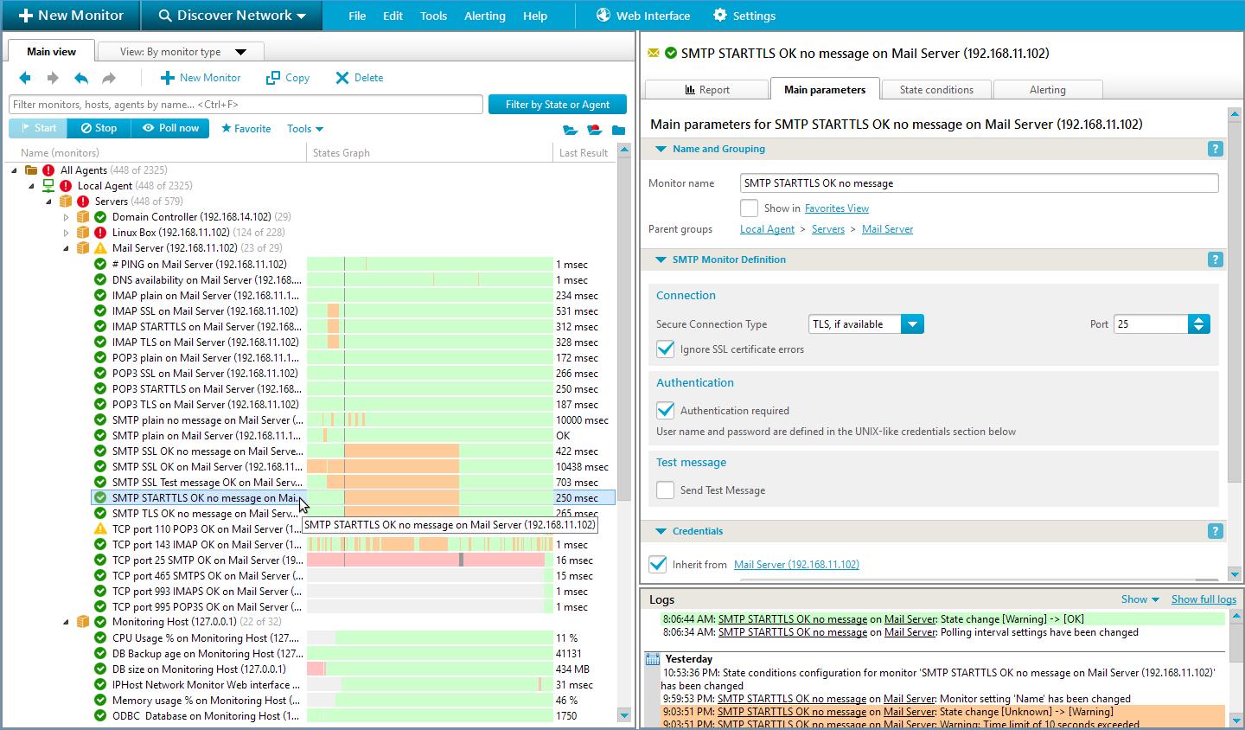
Task: Expand the Tools dropdown in toolbar
Action: (x=304, y=129)
